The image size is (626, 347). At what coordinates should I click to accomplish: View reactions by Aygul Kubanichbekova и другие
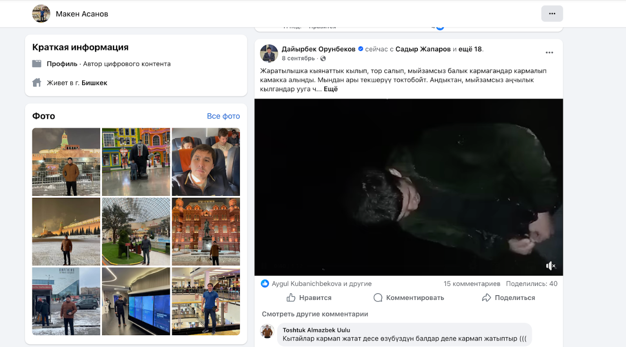coord(321,284)
